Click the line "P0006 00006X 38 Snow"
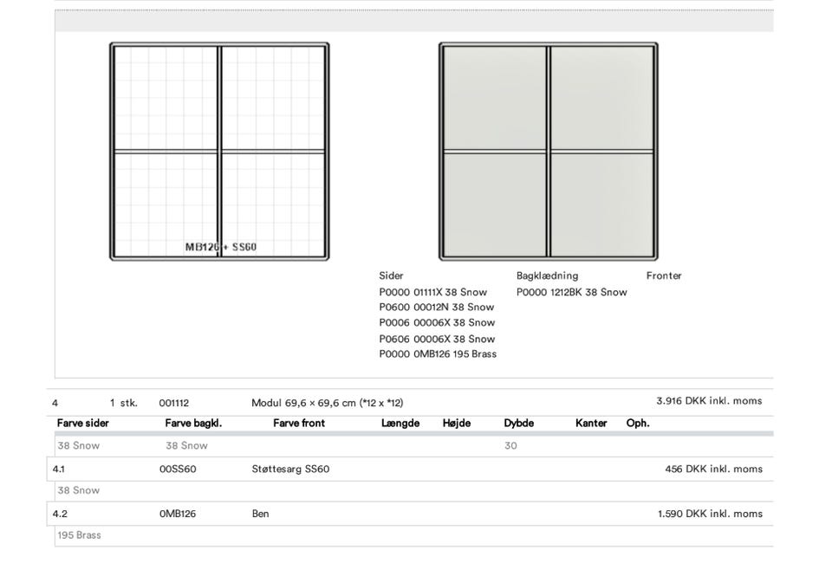This screenshot has height=570, width=832. [437, 322]
